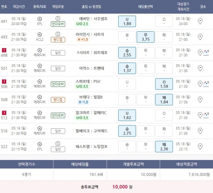Click the 배당률선택 column header
Image resolution: width=213 pixels, height=193 pixels.
click(x=146, y=6)
